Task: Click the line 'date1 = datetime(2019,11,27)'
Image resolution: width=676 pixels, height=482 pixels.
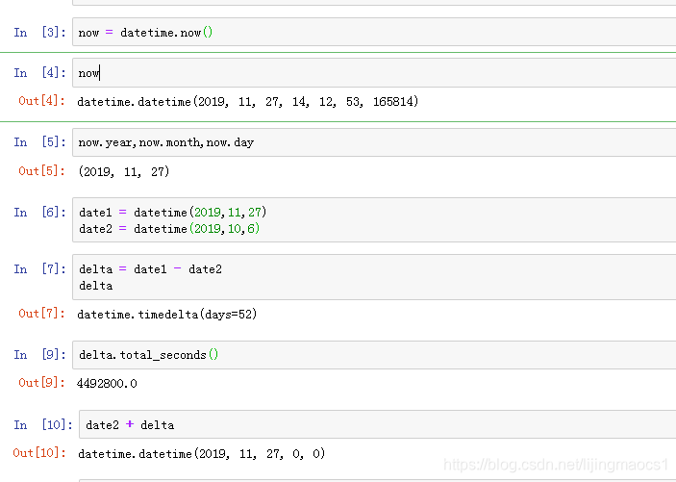Action: (173, 213)
